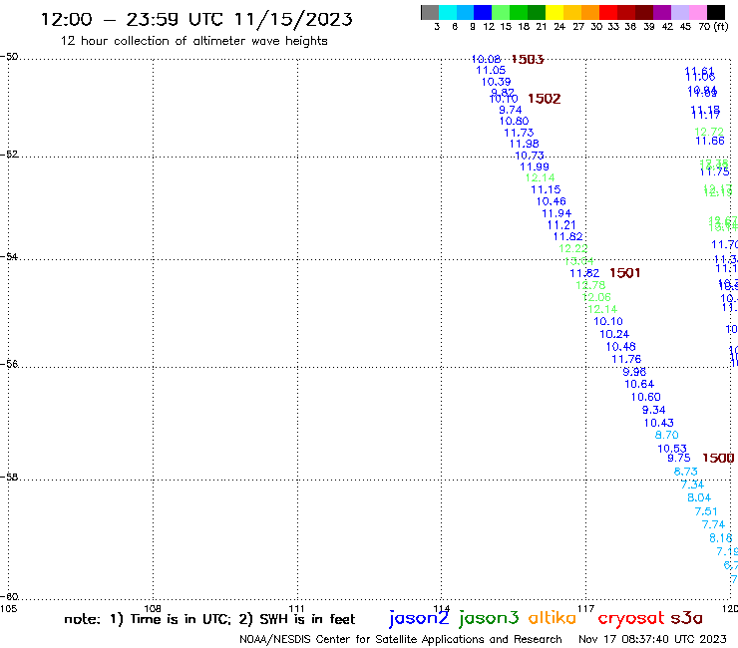Viewport: 738px width, 648px height.
Task: Click the jason3 satellite legend label
Action: click(489, 619)
